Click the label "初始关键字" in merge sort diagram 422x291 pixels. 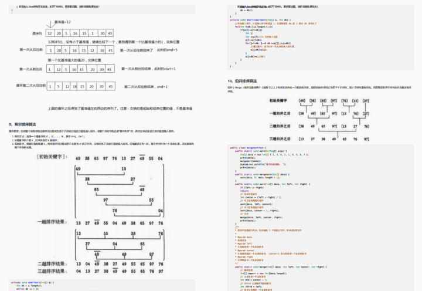pos(278,100)
